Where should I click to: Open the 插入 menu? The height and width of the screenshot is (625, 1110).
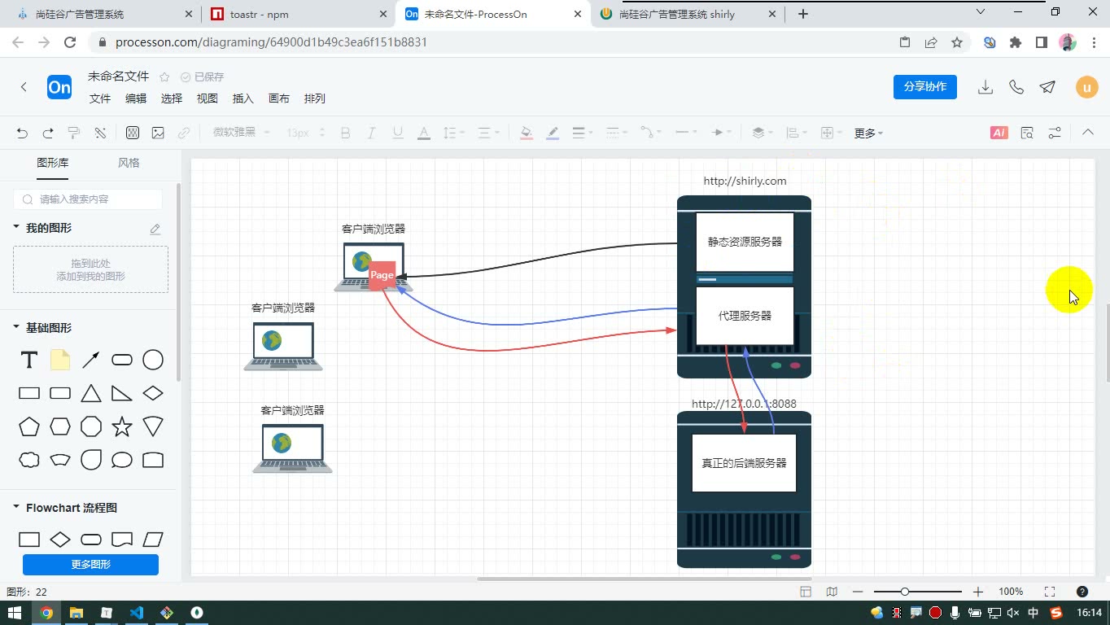[243, 98]
